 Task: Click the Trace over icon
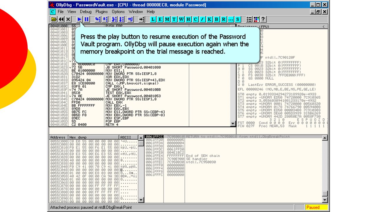coord(121,19)
